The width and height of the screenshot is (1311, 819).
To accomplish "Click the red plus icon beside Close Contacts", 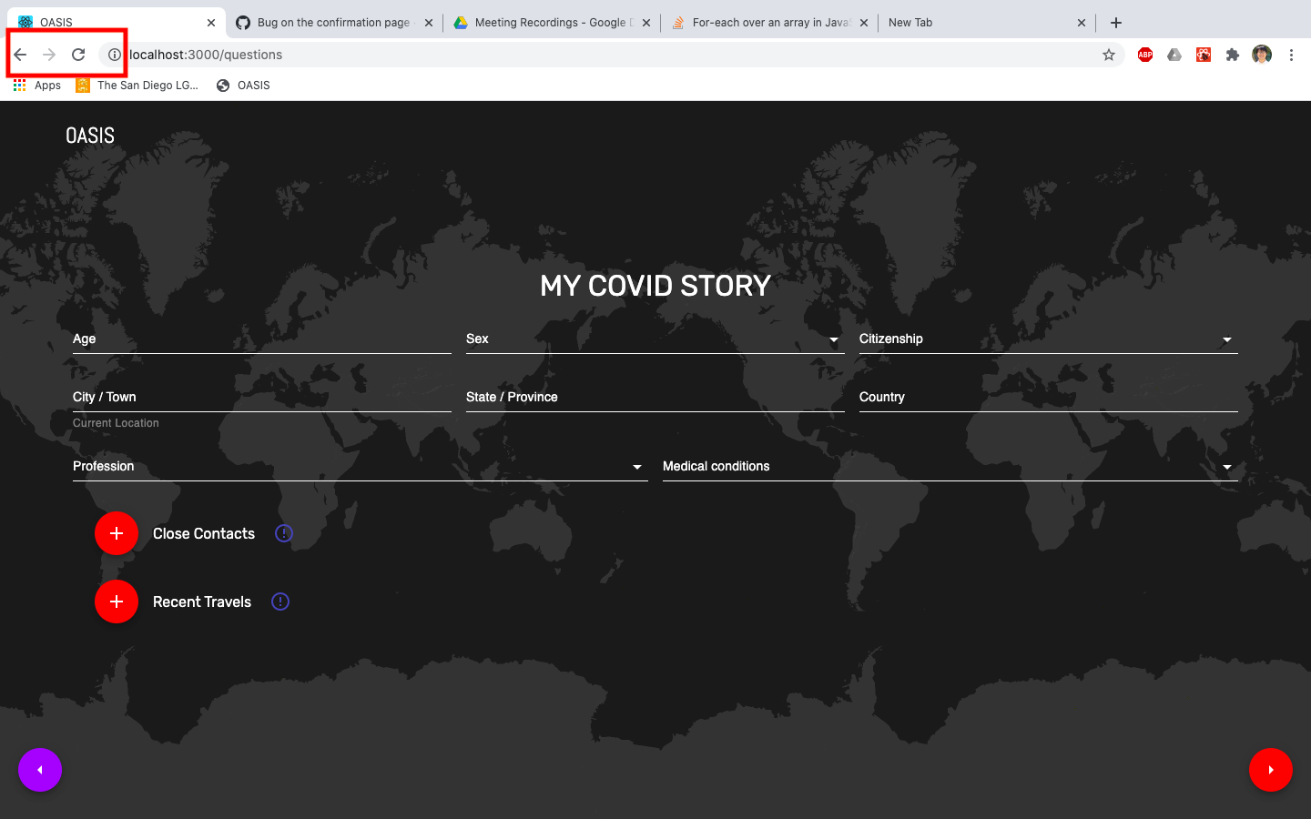I will pos(116,533).
